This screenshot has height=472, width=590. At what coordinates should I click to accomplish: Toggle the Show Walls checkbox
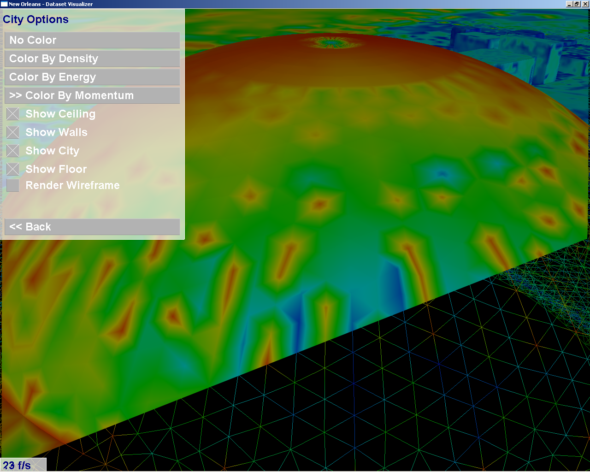pos(13,132)
